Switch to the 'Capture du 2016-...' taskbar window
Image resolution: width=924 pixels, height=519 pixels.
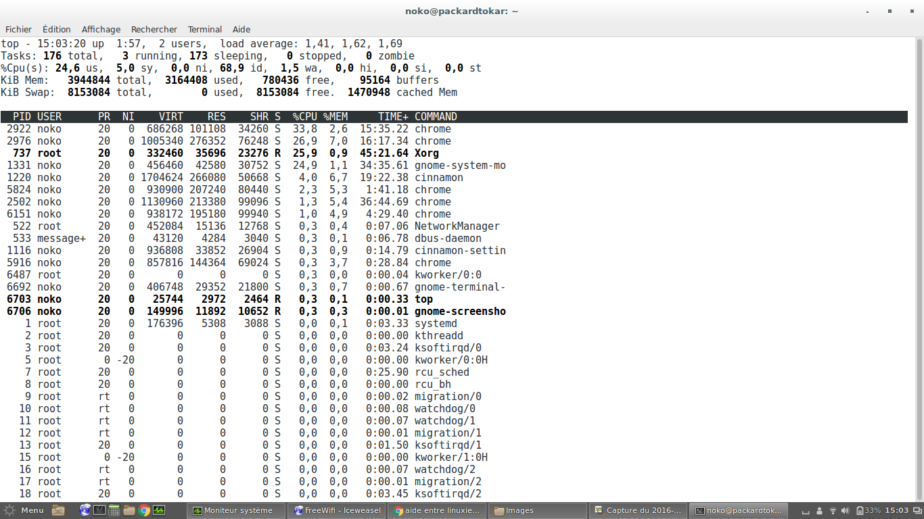click(638, 510)
